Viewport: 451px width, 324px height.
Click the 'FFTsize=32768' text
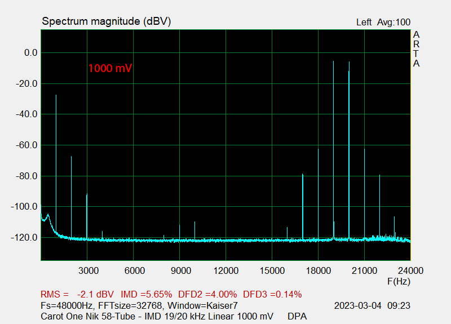130,305
